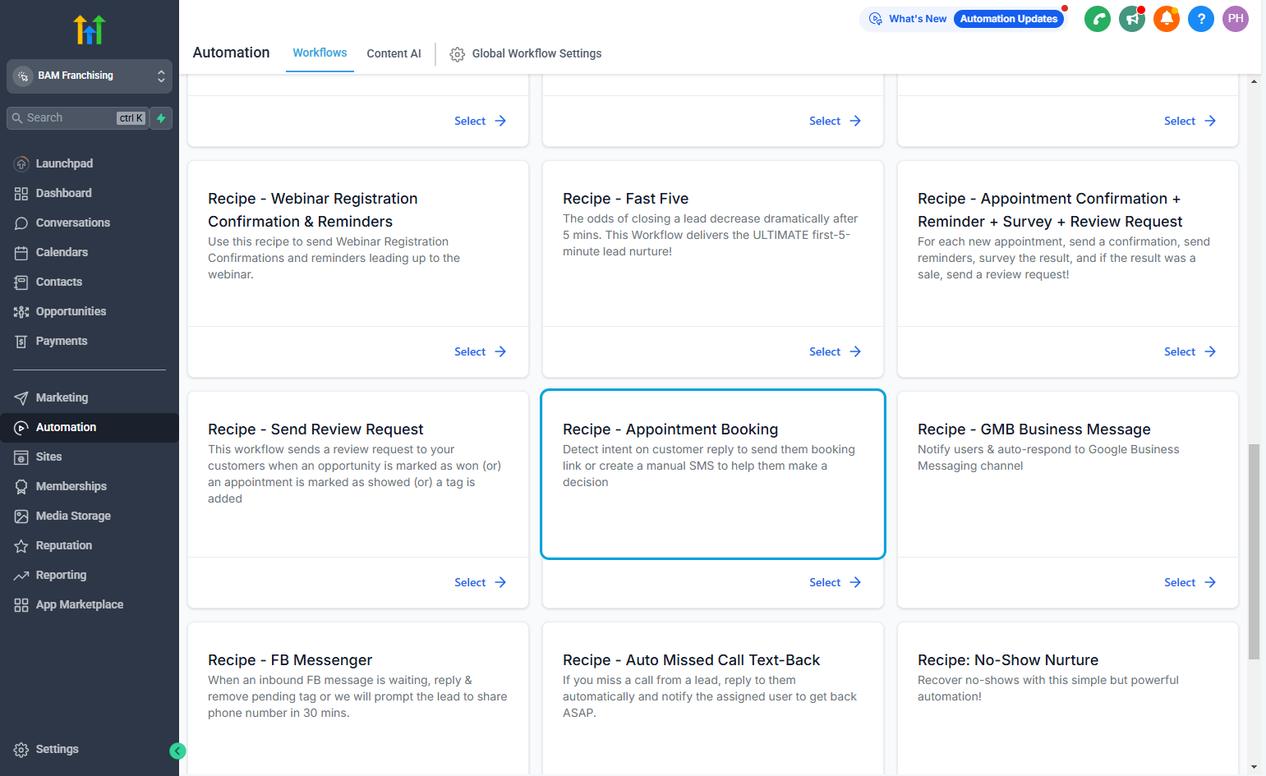Viewport: 1266px width, 776px height.
Task: Click the Recipe - Appointment Booking card
Action: (x=713, y=474)
